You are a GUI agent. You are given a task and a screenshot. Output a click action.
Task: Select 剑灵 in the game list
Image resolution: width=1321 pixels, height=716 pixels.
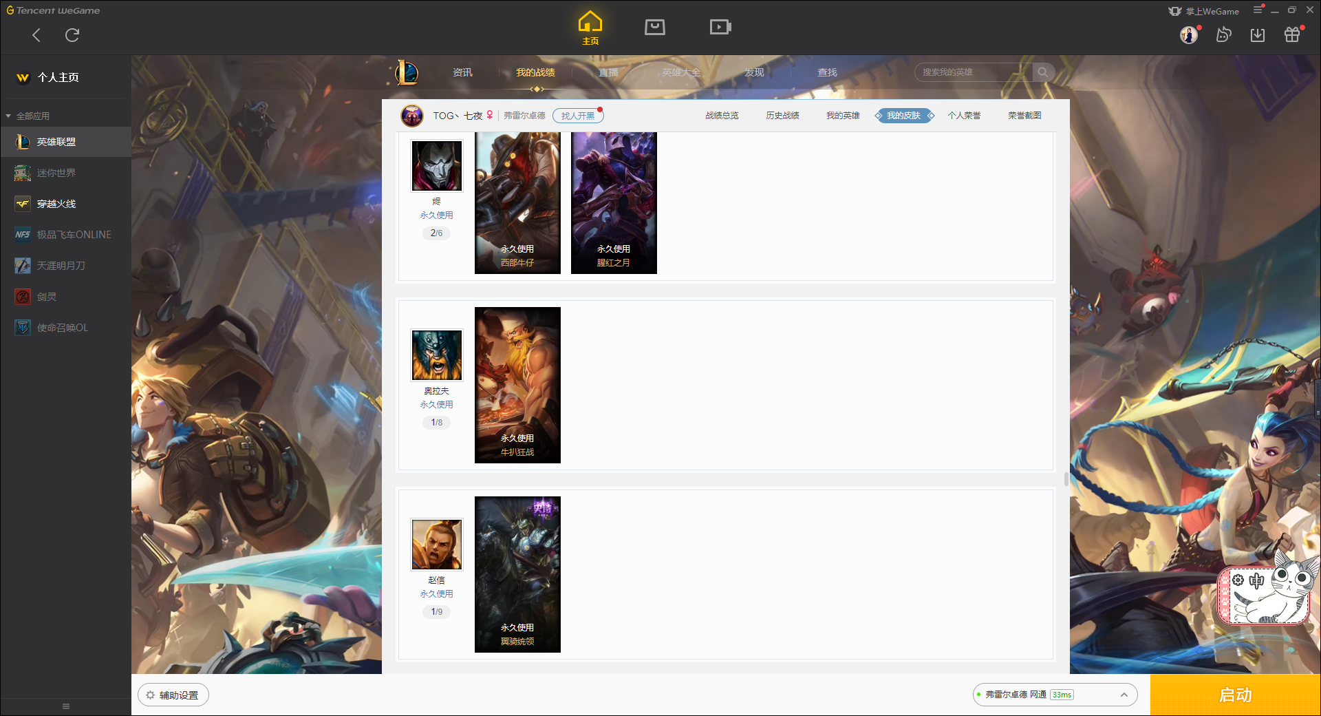coord(65,297)
